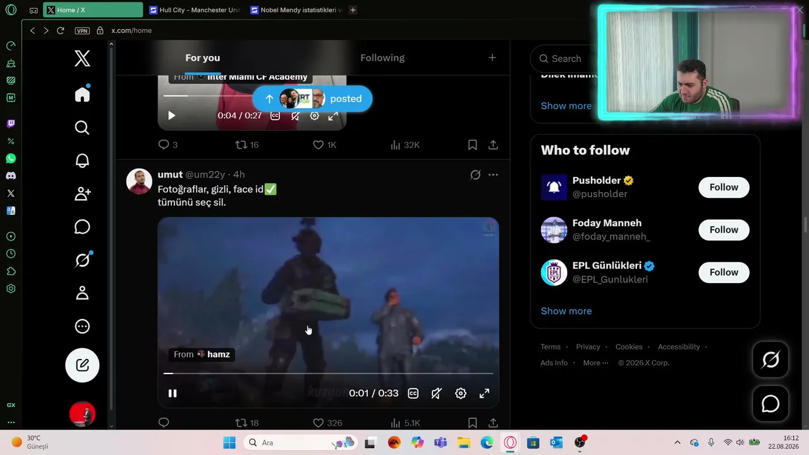The image size is (809, 455).
Task: Unmute the hamz video
Action: tap(436, 393)
